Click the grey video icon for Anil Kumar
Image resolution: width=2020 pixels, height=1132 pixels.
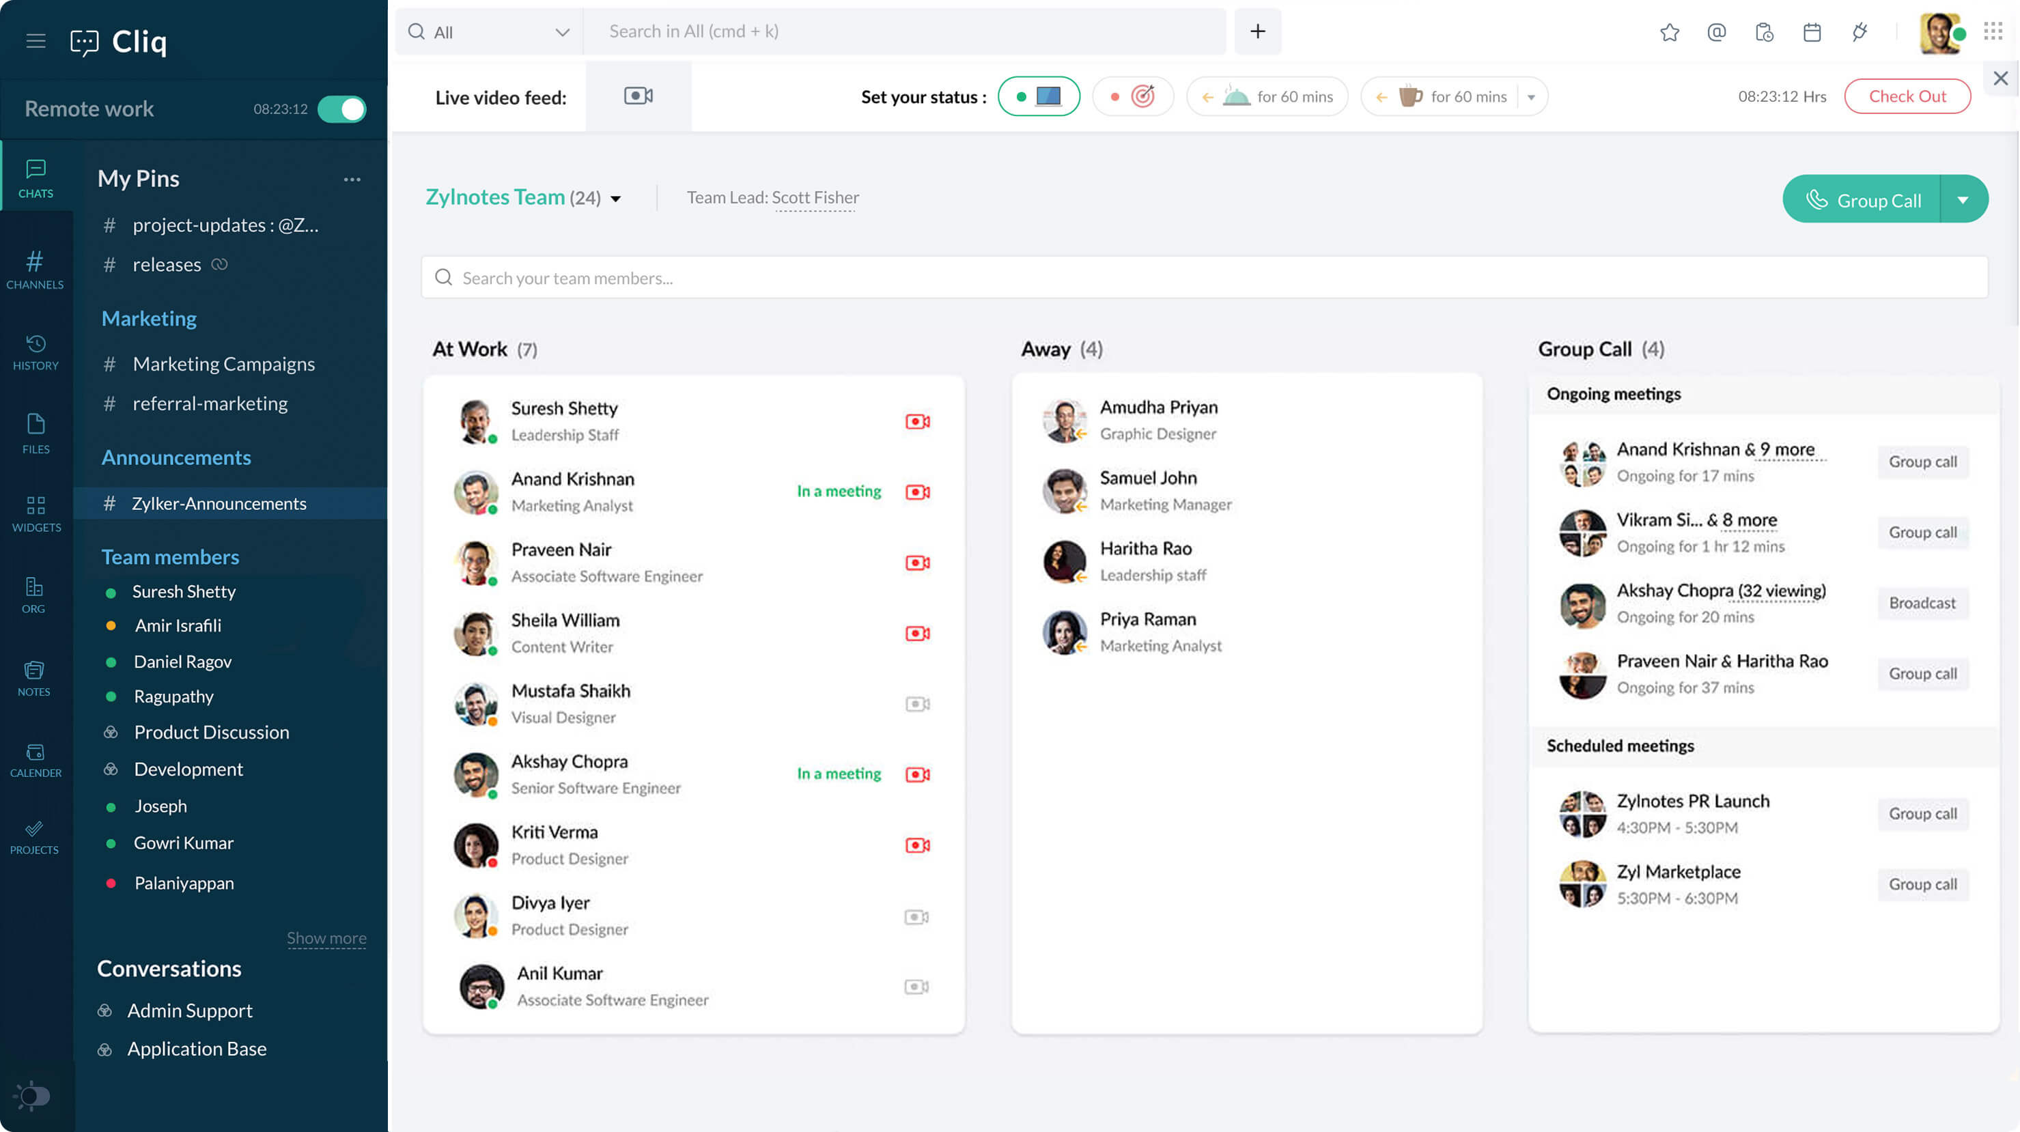coord(916,986)
